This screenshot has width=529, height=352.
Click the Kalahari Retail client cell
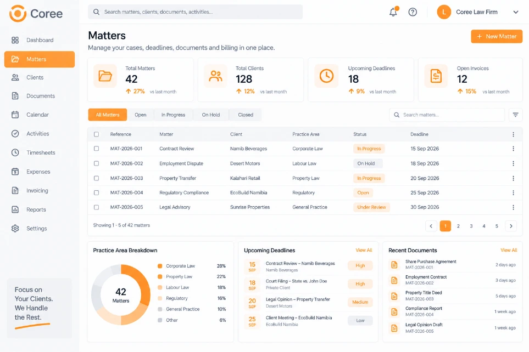[x=245, y=178]
